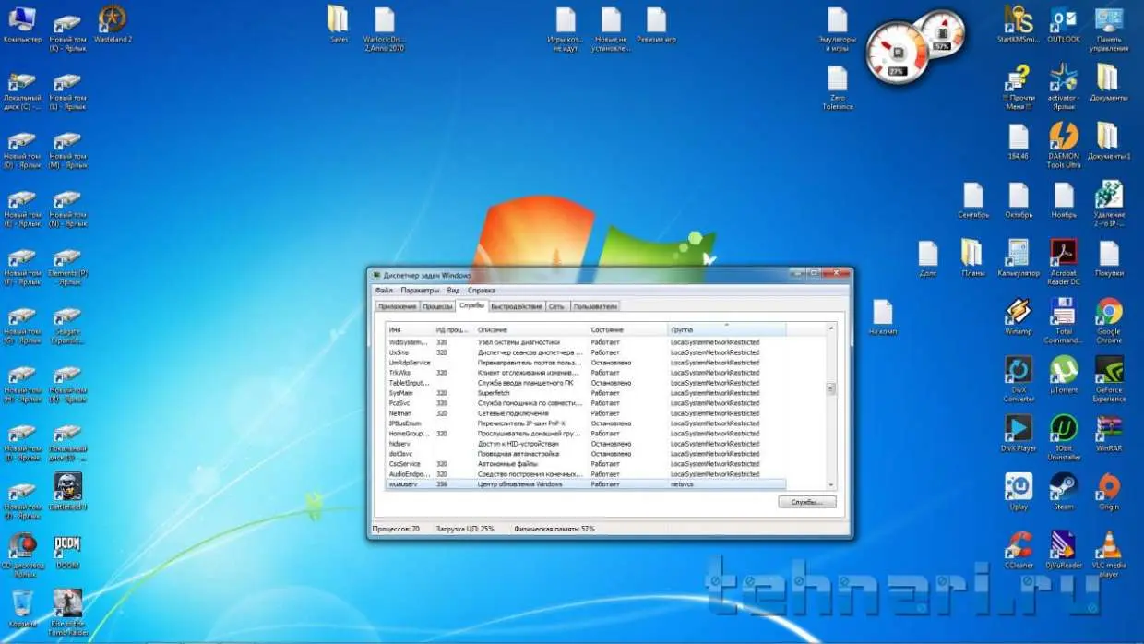Image resolution: width=1144 pixels, height=644 pixels.
Task: Select the UmRdpService row
Action: (x=586, y=363)
